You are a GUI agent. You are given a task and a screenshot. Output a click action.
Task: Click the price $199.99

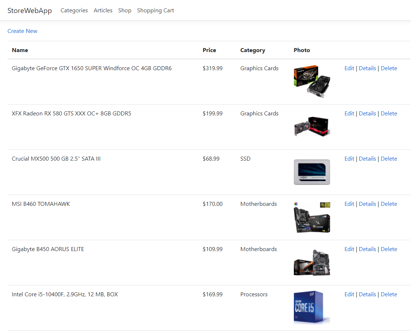(213, 114)
